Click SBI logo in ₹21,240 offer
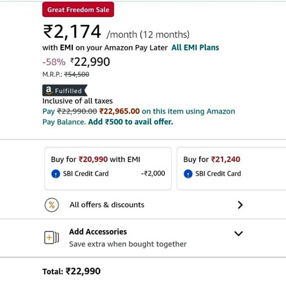Screen dimensions: 286x281 coord(188,174)
